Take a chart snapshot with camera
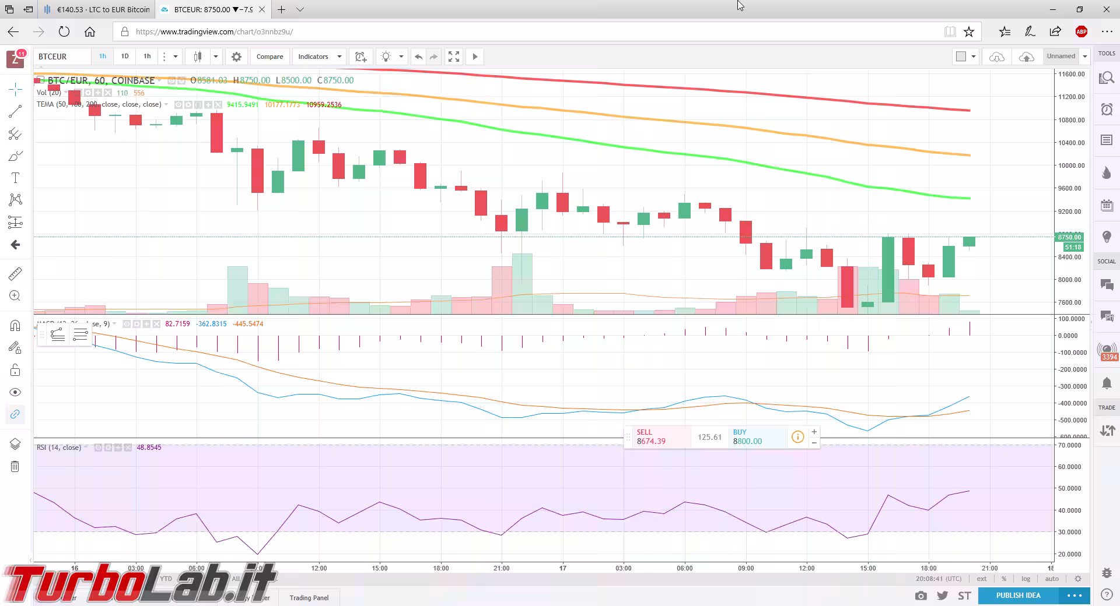The width and height of the screenshot is (1120, 606). tap(921, 596)
